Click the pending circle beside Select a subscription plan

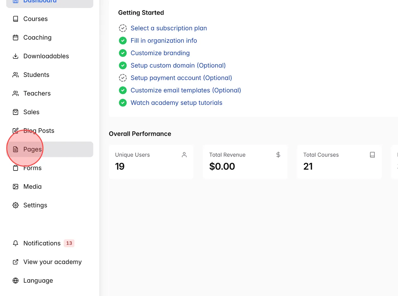[x=123, y=28]
